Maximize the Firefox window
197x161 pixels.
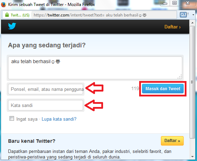(175, 3)
